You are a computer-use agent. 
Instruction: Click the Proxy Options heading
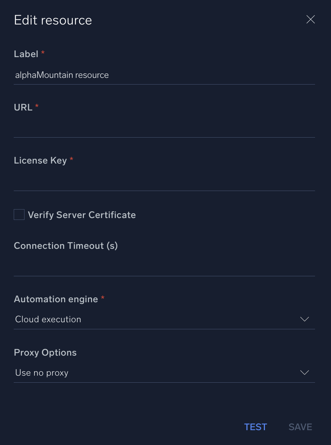(45, 353)
